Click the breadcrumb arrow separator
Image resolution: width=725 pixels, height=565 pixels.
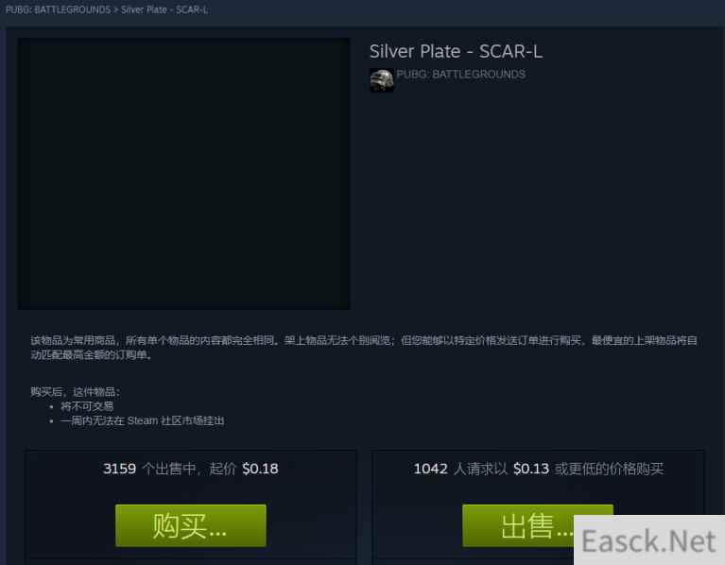point(116,9)
